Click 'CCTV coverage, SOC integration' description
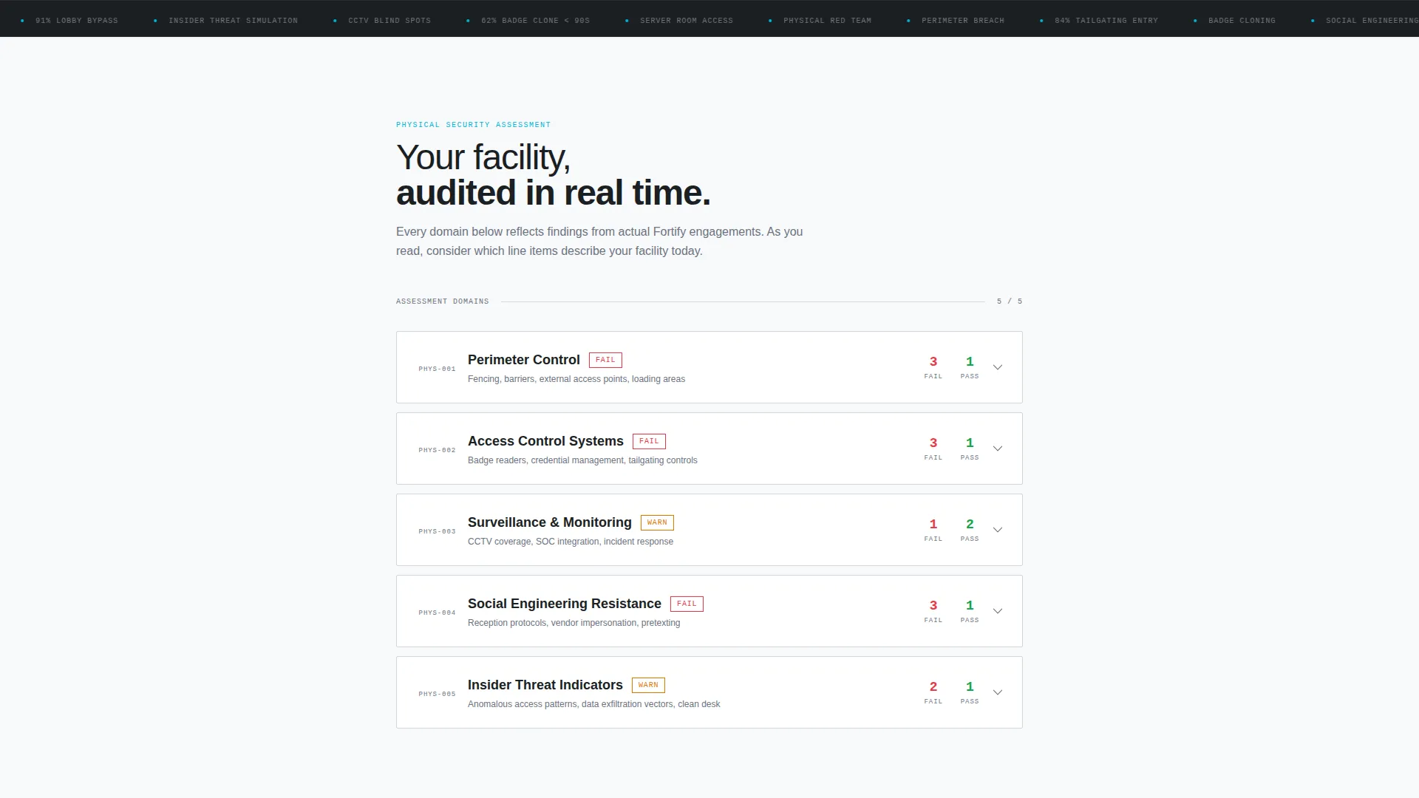 pyautogui.click(x=571, y=542)
